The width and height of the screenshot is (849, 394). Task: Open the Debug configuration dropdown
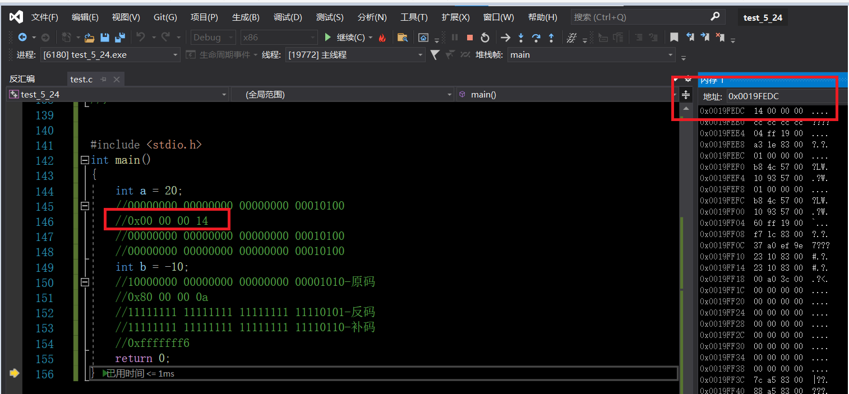(x=213, y=38)
